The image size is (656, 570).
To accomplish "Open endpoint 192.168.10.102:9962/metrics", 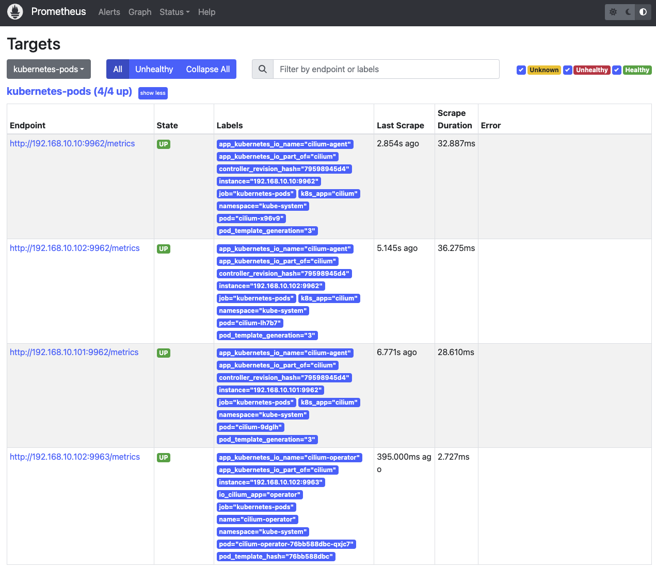I will [75, 248].
